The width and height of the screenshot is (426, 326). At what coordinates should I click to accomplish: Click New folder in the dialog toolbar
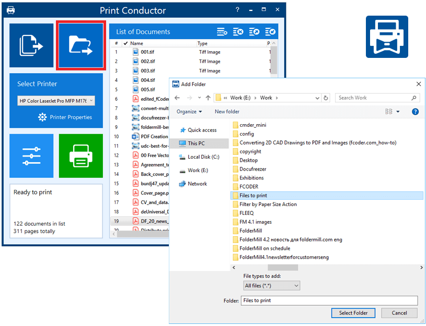(x=227, y=112)
